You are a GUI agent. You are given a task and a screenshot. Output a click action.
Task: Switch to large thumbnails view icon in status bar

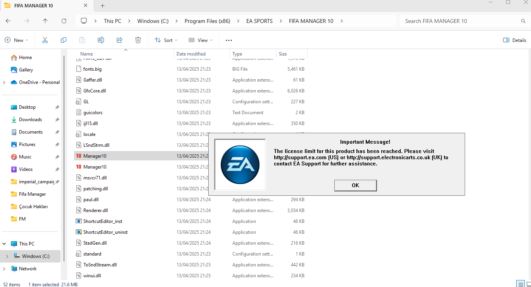[x=528, y=284]
